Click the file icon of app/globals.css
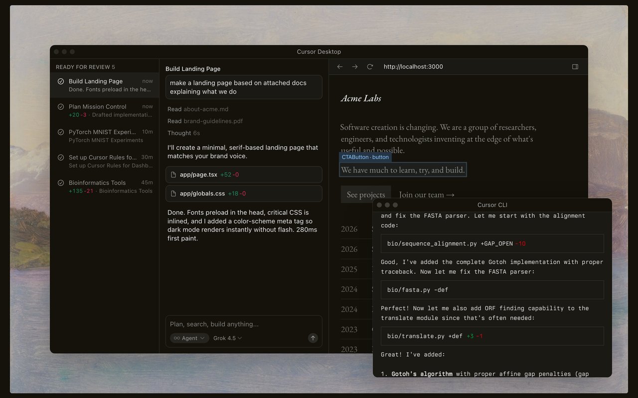 [173, 194]
